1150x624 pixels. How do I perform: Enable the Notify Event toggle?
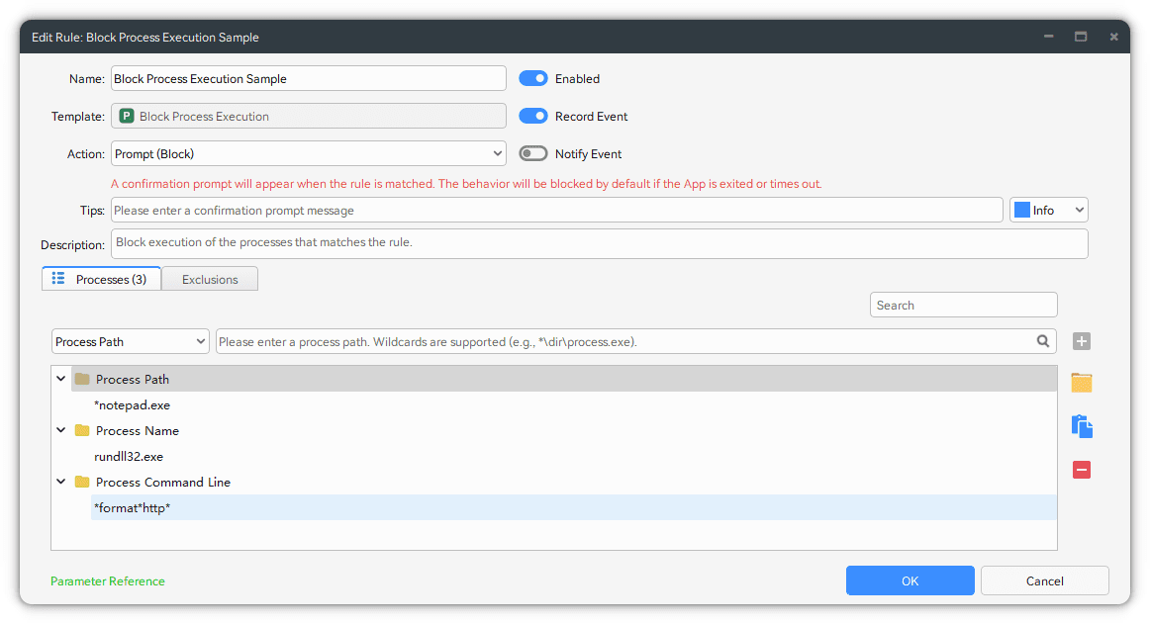coord(533,153)
